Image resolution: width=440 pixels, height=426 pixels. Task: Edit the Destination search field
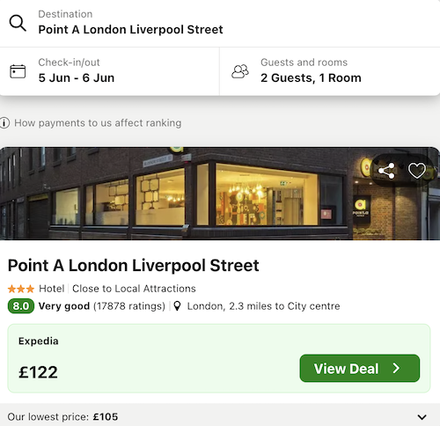coord(220,23)
